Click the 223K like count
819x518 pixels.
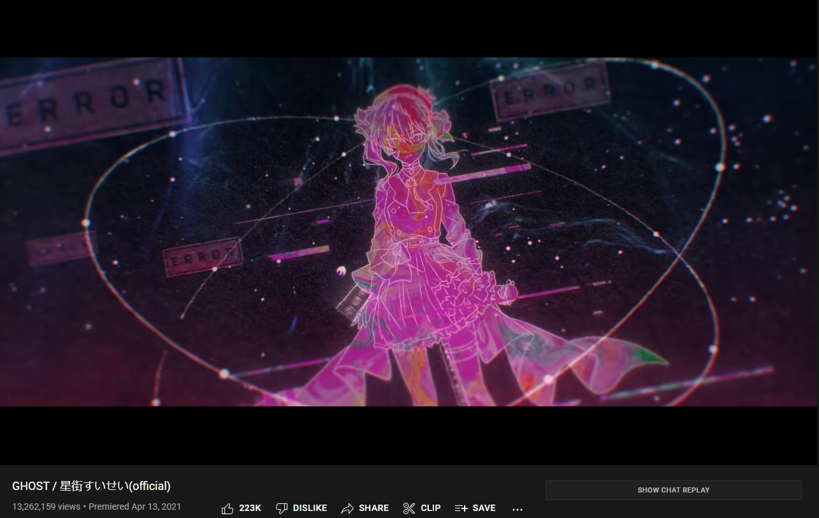250,508
